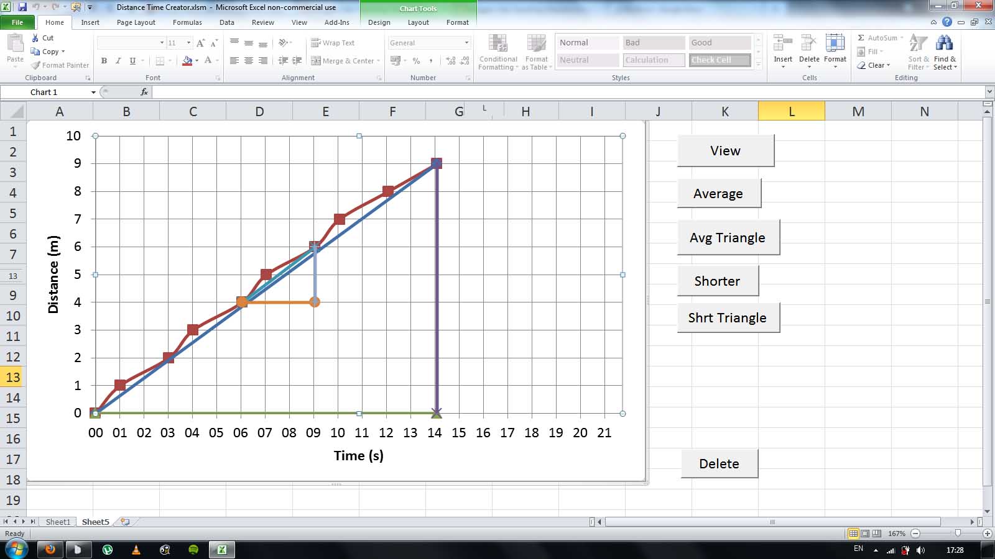Open the File tab

17,22
